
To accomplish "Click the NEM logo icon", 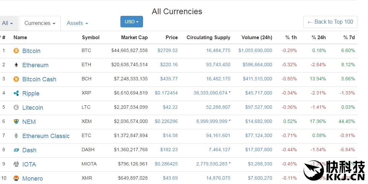I will [16, 122].
